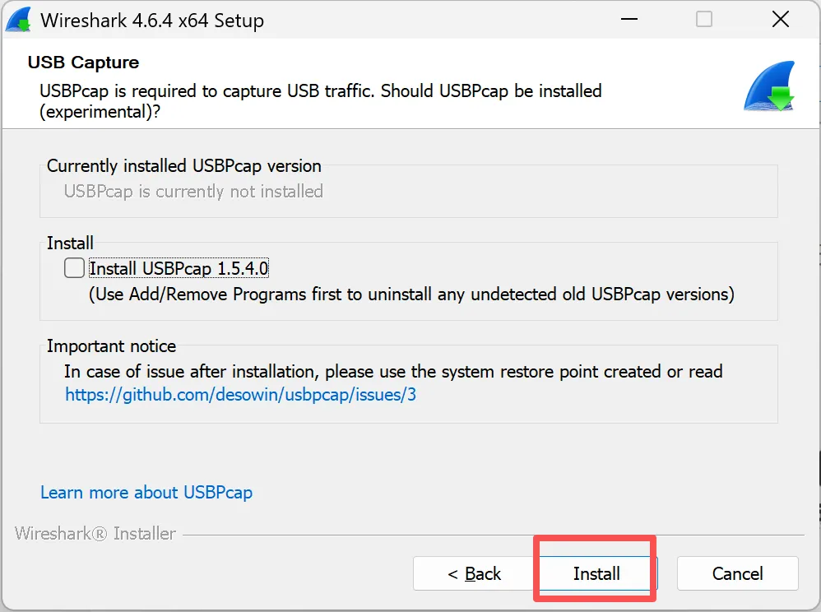Image resolution: width=821 pixels, height=612 pixels.
Task: Click the "Important notice" group label
Action: 111,346
